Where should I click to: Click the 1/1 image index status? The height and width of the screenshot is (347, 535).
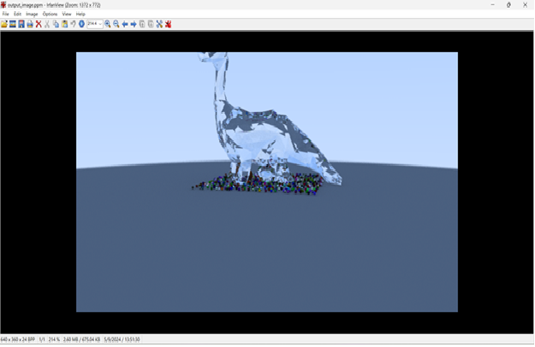42,339
